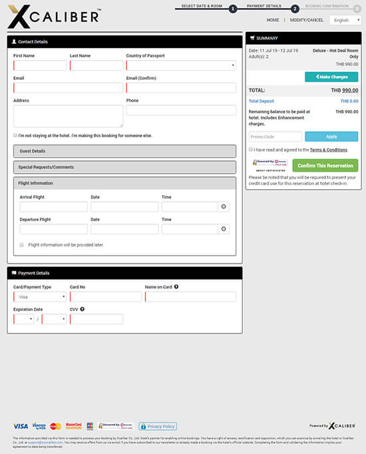Click the Departure Flight time clock icon
366x454 pixels.
[224, 229]
